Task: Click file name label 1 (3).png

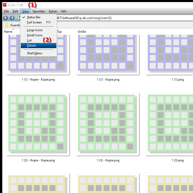Action: point(178,160)
